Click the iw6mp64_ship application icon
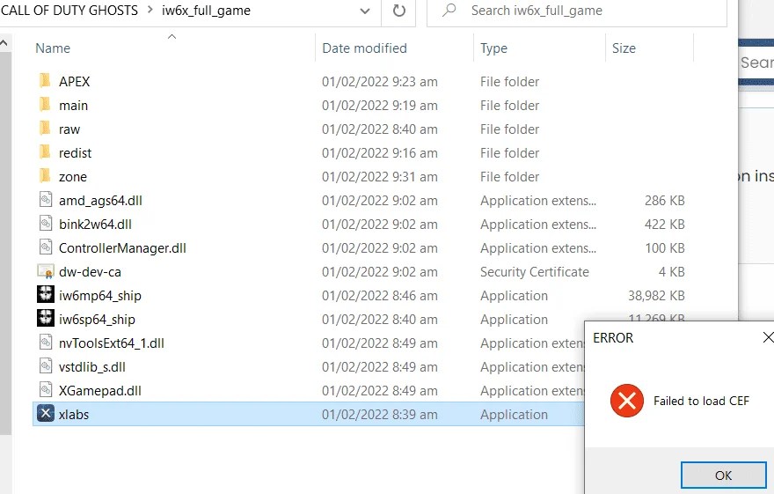 coord(46,294)
